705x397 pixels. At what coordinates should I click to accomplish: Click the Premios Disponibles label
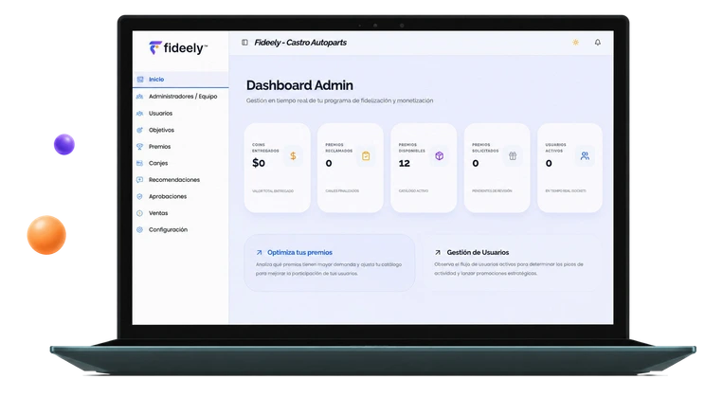(412, 148)
